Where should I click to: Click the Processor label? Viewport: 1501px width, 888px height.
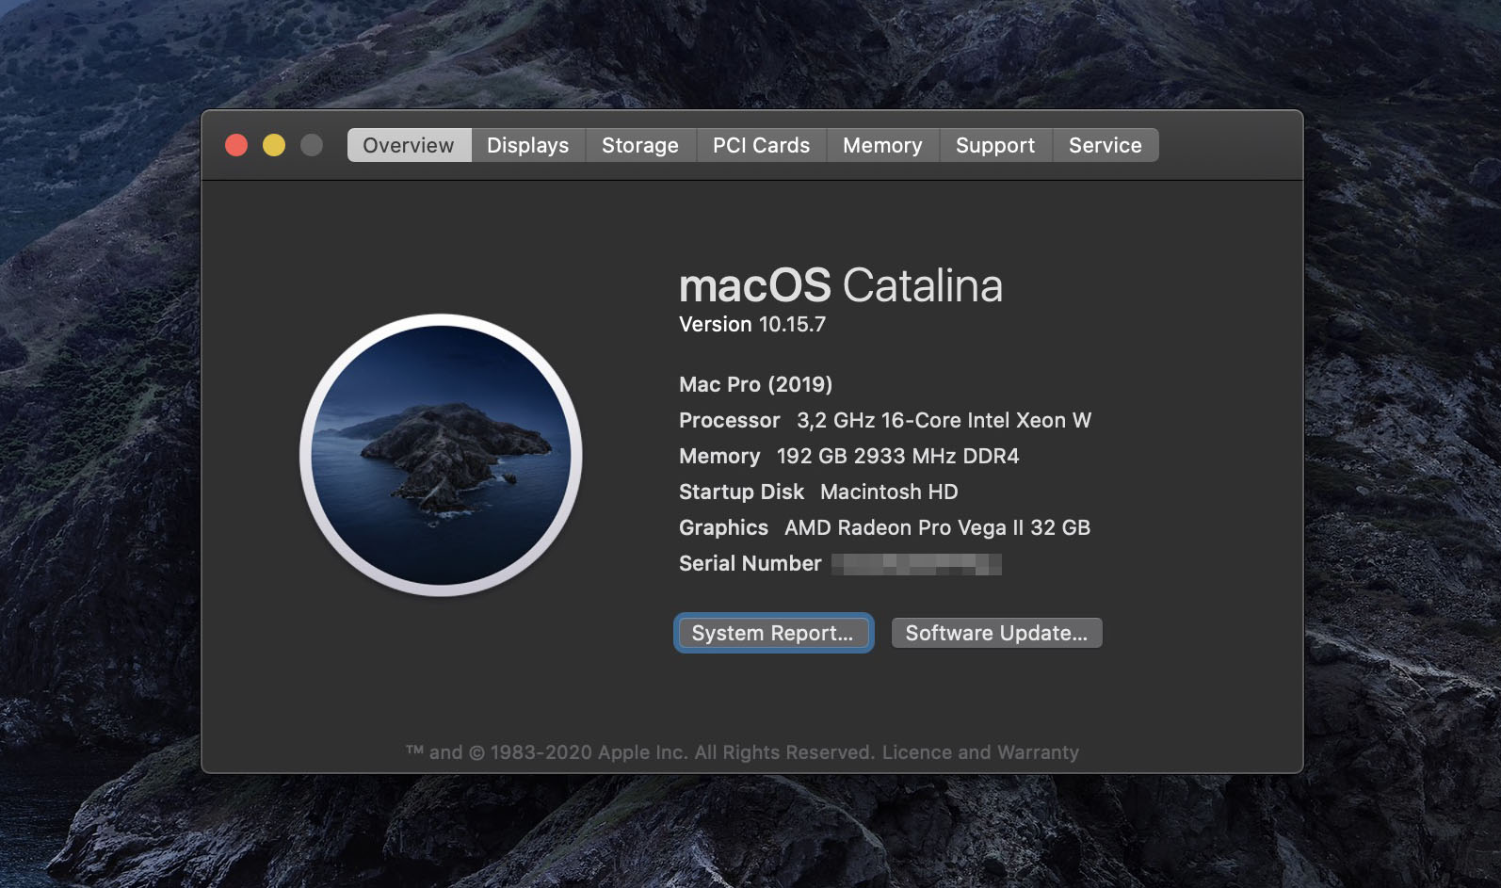click(730, 420)
